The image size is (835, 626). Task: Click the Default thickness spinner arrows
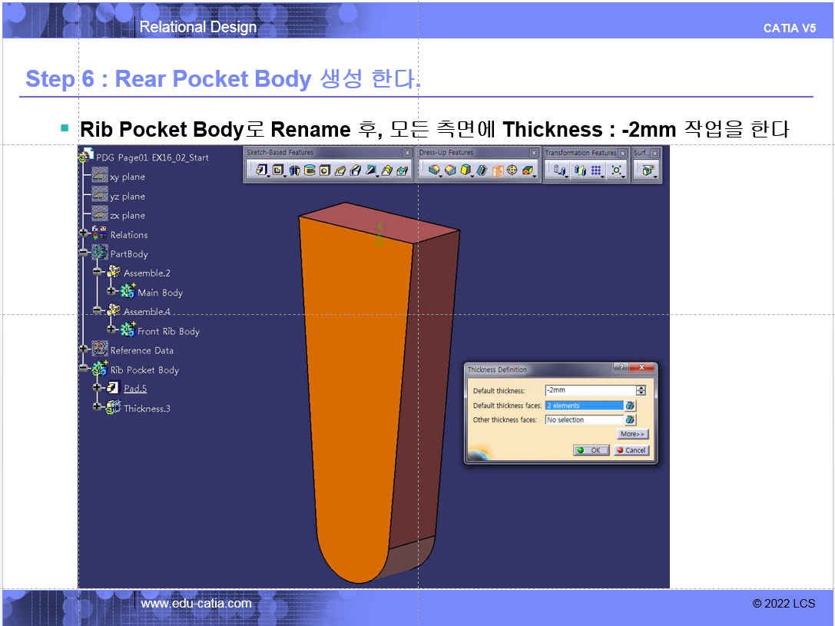(641, 390)
